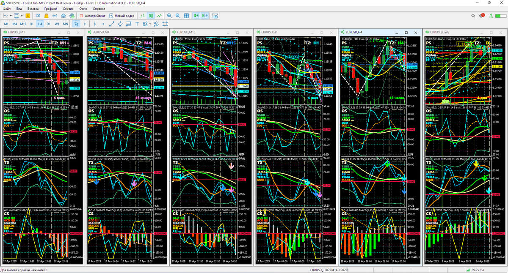Open the Файл menu
Image resolution: width=508 pixels, height=273 pixels.
tap(7, 8)
